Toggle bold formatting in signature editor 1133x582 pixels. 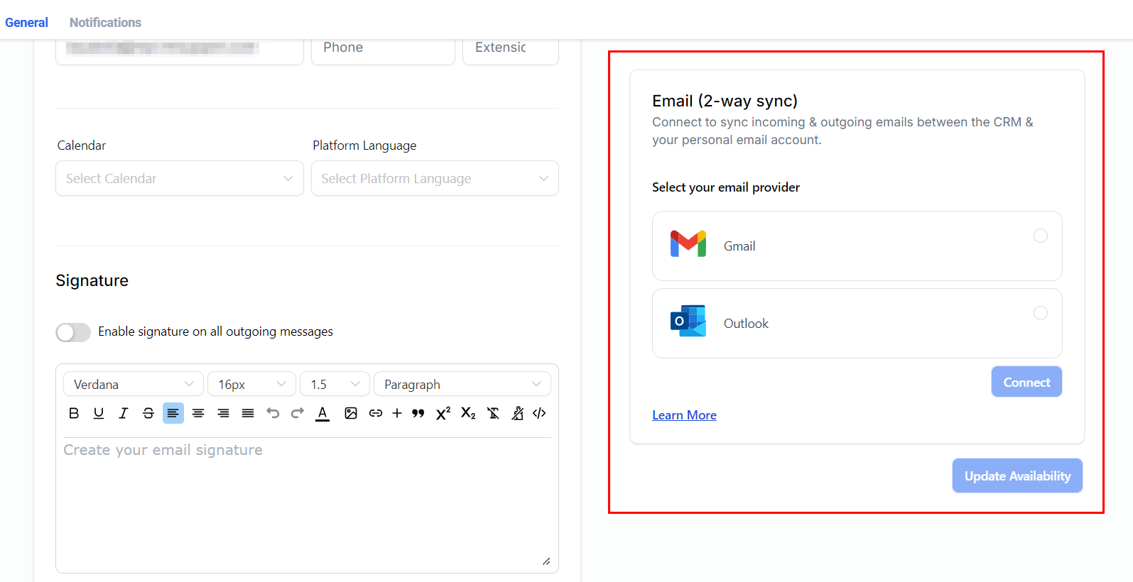click(74, 413)
